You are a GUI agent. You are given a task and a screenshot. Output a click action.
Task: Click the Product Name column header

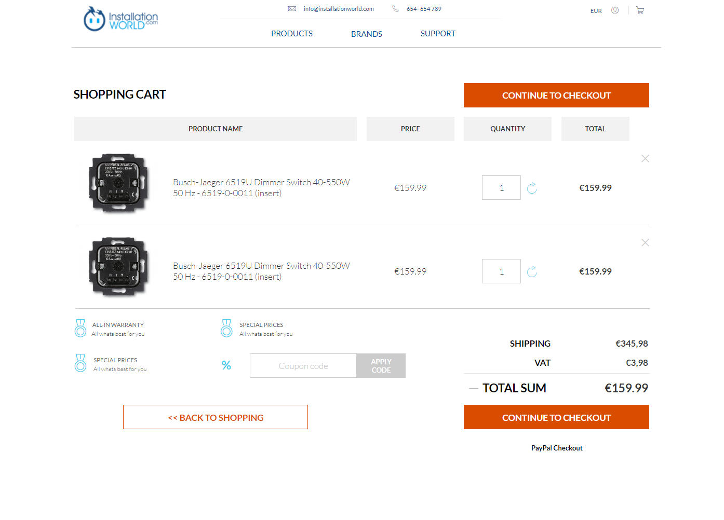click(x=216, y=129)
